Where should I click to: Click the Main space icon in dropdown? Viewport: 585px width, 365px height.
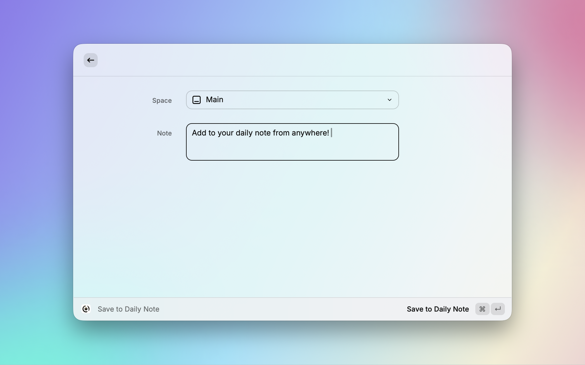(197, 100)
